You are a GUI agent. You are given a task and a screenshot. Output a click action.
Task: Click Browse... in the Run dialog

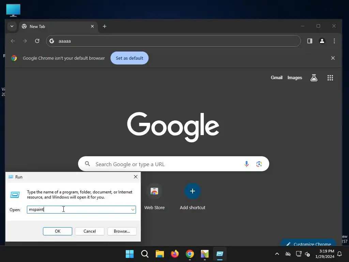pyautogui.click(x=122, y=231)
